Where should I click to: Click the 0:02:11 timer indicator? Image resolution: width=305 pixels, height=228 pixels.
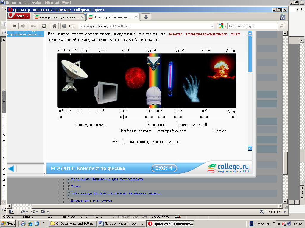click(x=164, y=168)
